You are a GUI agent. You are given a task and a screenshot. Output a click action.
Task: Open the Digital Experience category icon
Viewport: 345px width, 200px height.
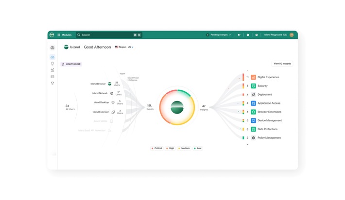point(254,77)
